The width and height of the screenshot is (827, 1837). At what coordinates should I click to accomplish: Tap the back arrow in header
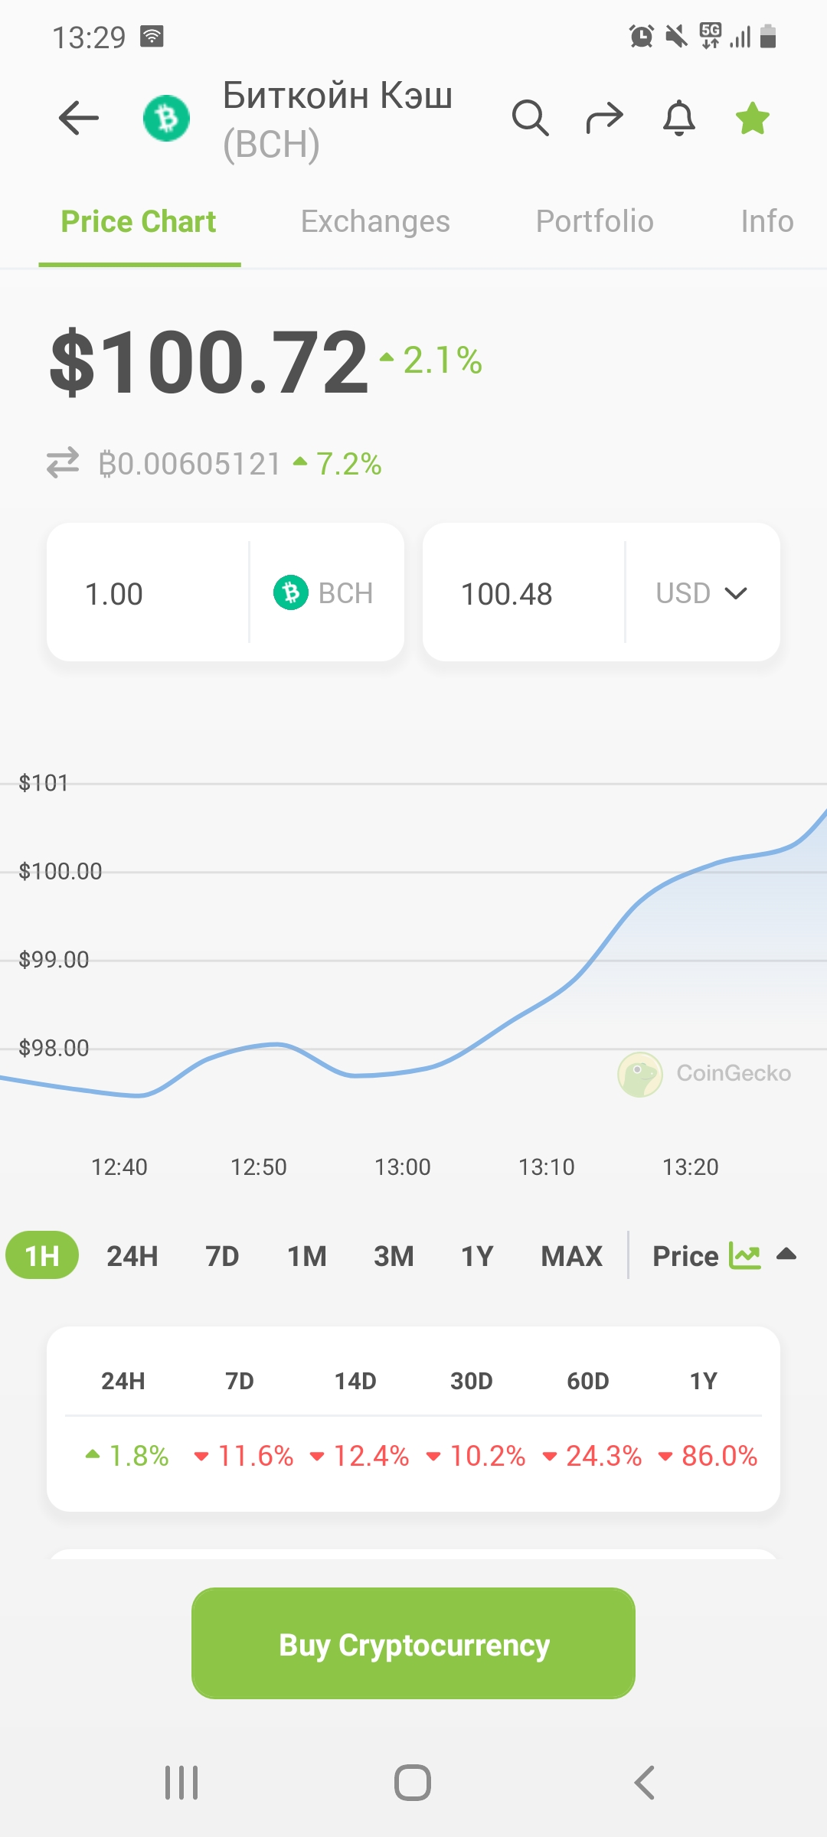[79, 118]
